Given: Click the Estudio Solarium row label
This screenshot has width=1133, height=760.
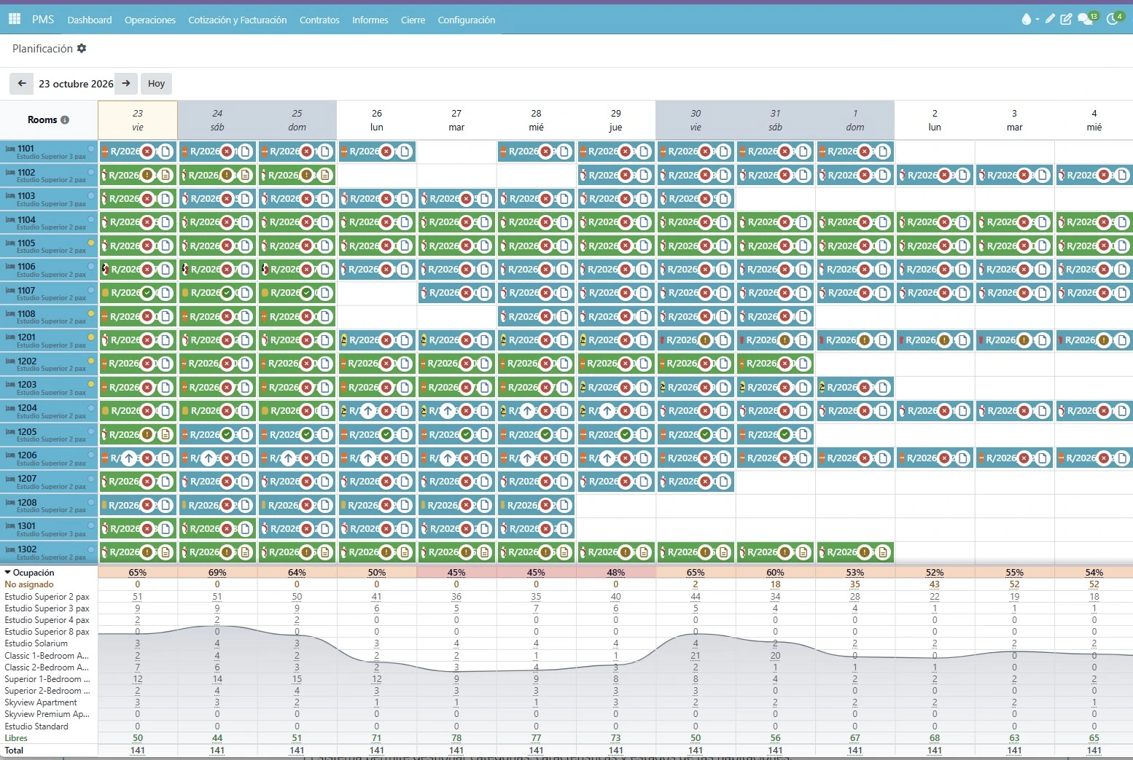Looking at the screenshot, I should (36, 643).
